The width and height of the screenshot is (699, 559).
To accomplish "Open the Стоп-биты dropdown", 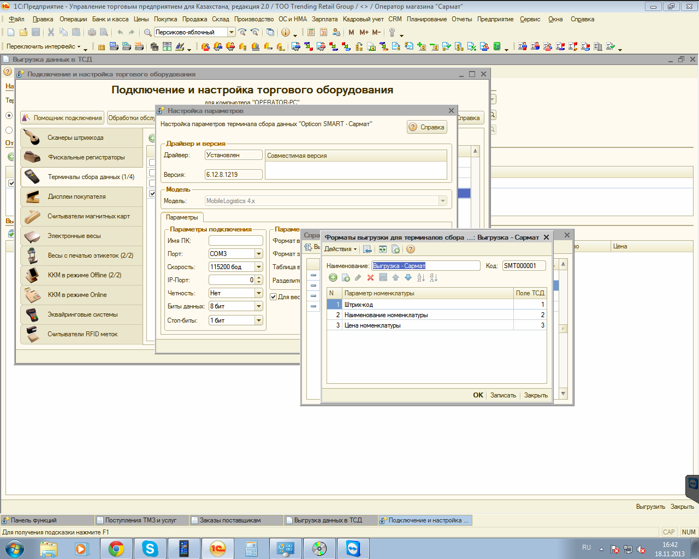I will [x=259, y=320].
